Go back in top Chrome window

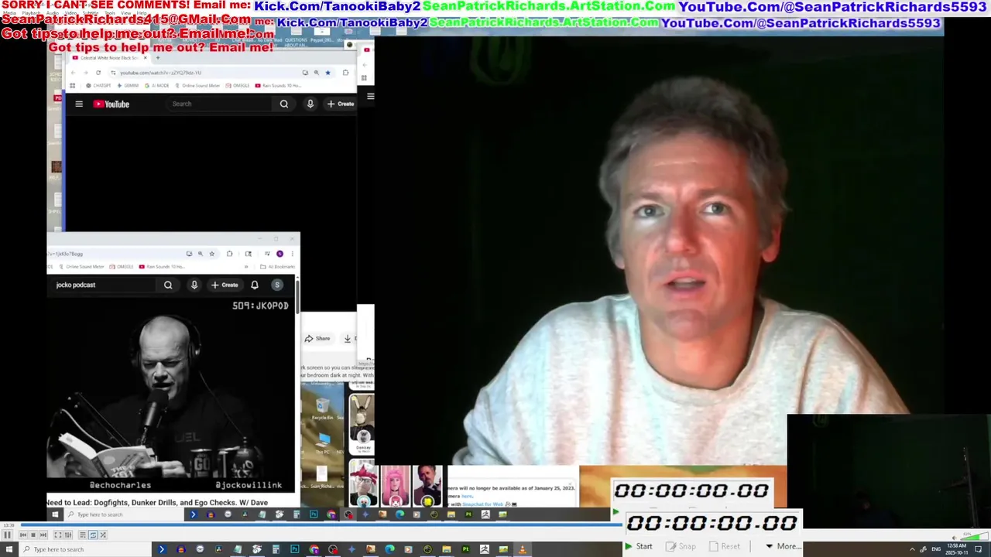pyautogui.click(x=74, y=73)
